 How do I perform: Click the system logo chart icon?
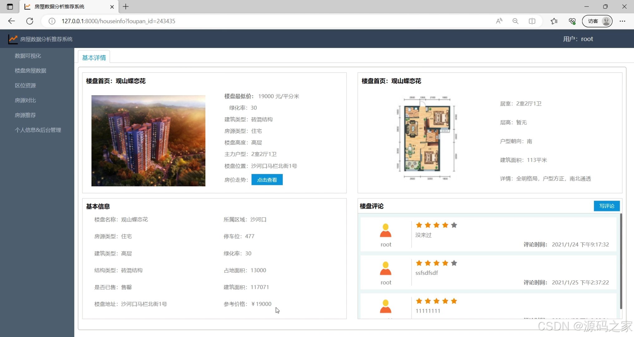click(13, 39)
